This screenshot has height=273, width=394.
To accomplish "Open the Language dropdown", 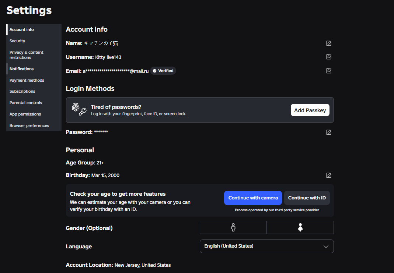I will (266, 246).
